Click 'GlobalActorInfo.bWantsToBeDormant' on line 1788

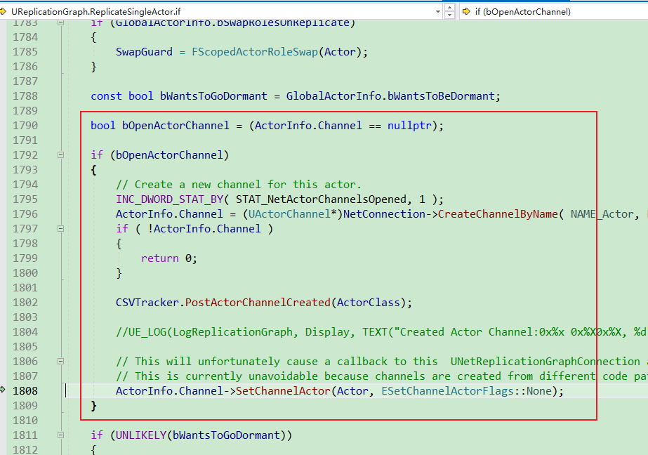click(x=390, y=96)
